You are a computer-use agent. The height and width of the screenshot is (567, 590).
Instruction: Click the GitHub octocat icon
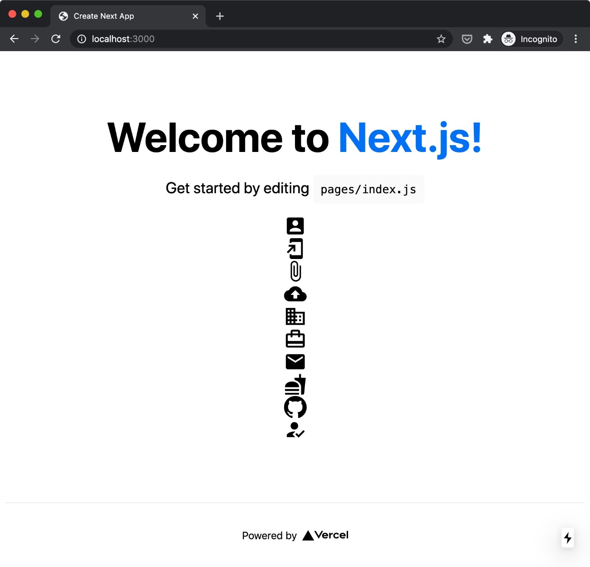295,407
